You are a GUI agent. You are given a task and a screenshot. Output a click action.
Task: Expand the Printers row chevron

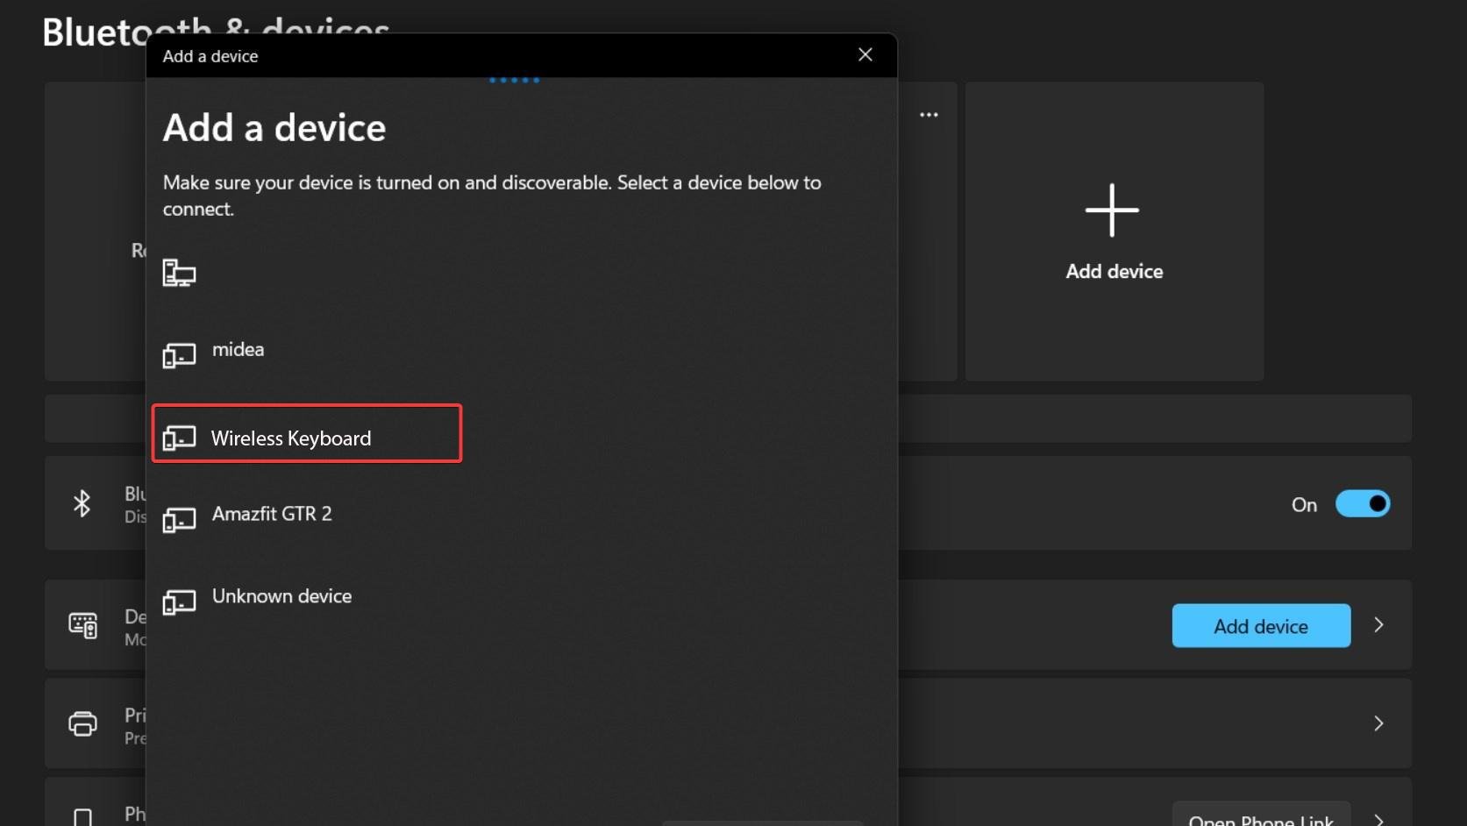point(1378,723)
